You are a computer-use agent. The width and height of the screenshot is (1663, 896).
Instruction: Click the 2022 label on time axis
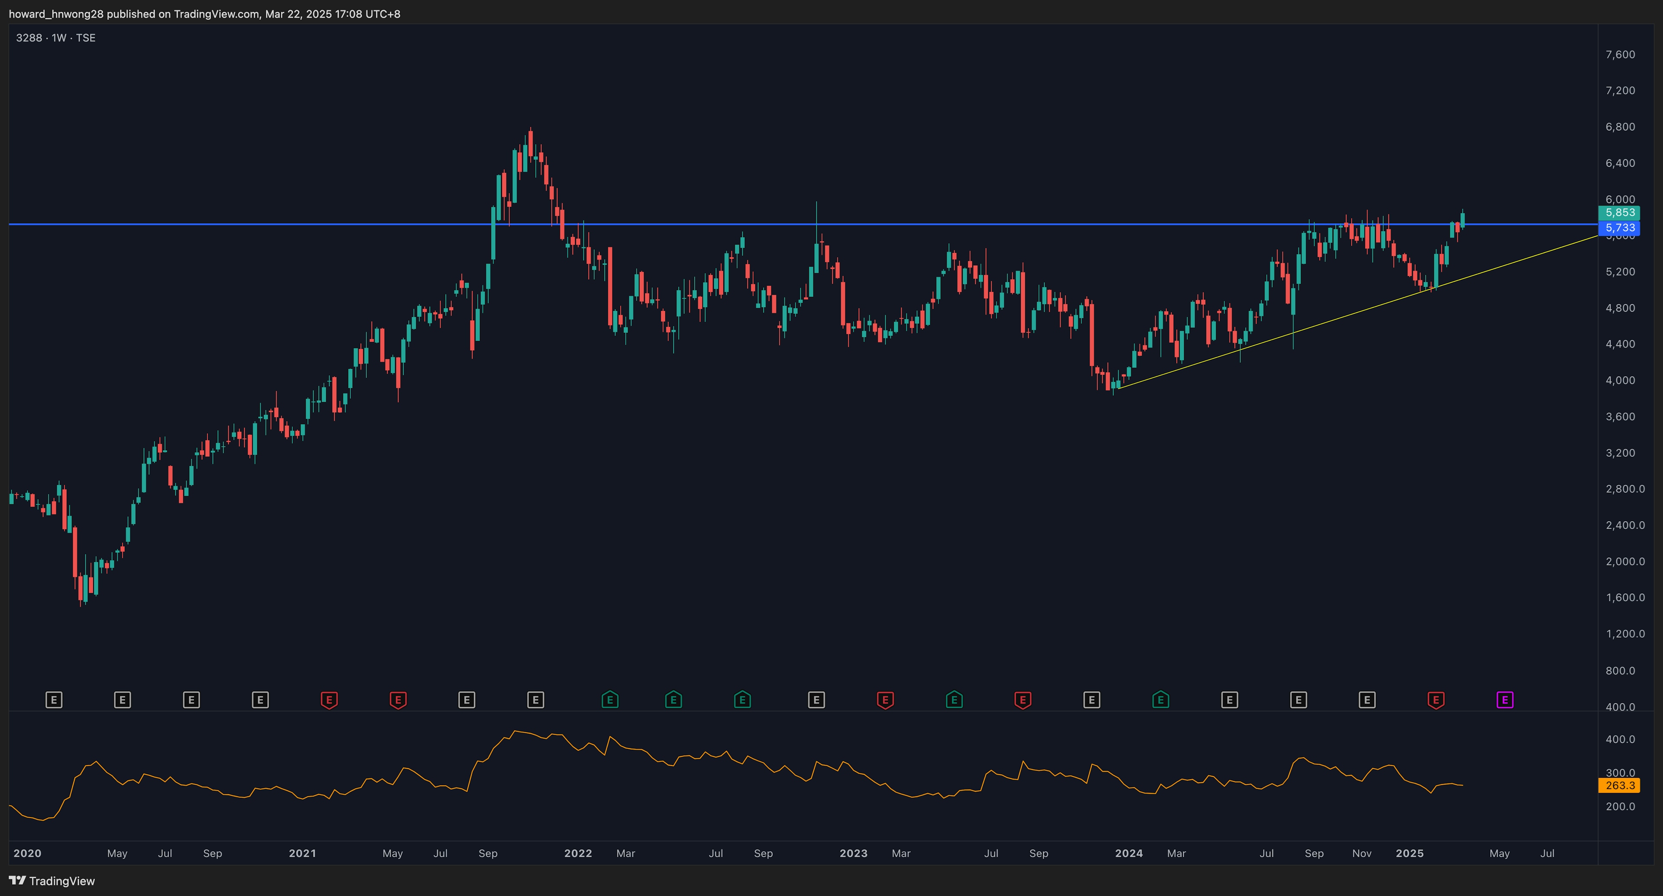tap(578, 854)
